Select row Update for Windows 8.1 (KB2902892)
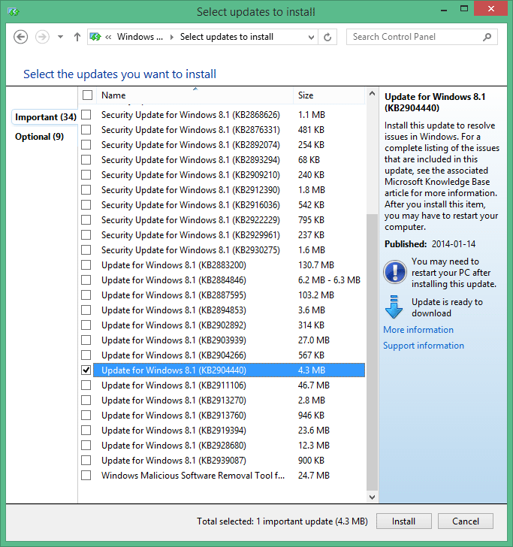Screen dimensions: 513x547 tap(229, 325)
